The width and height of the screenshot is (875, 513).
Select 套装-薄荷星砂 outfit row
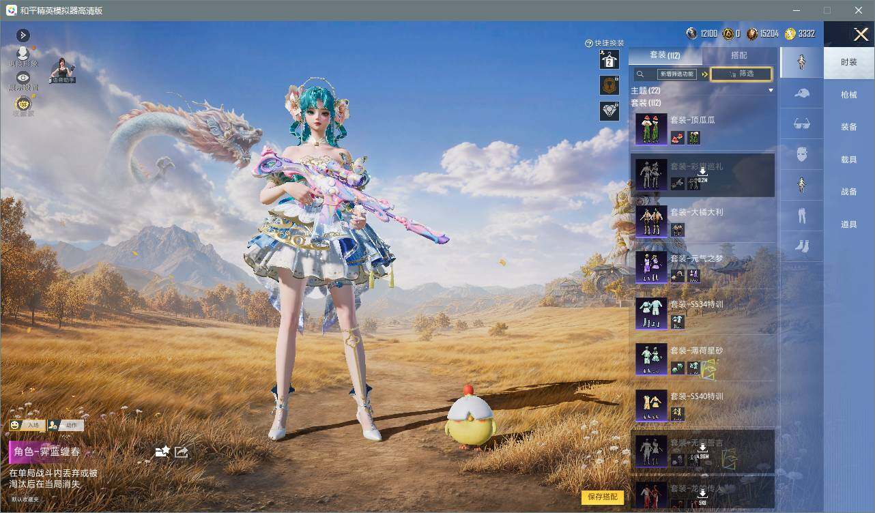702,359
